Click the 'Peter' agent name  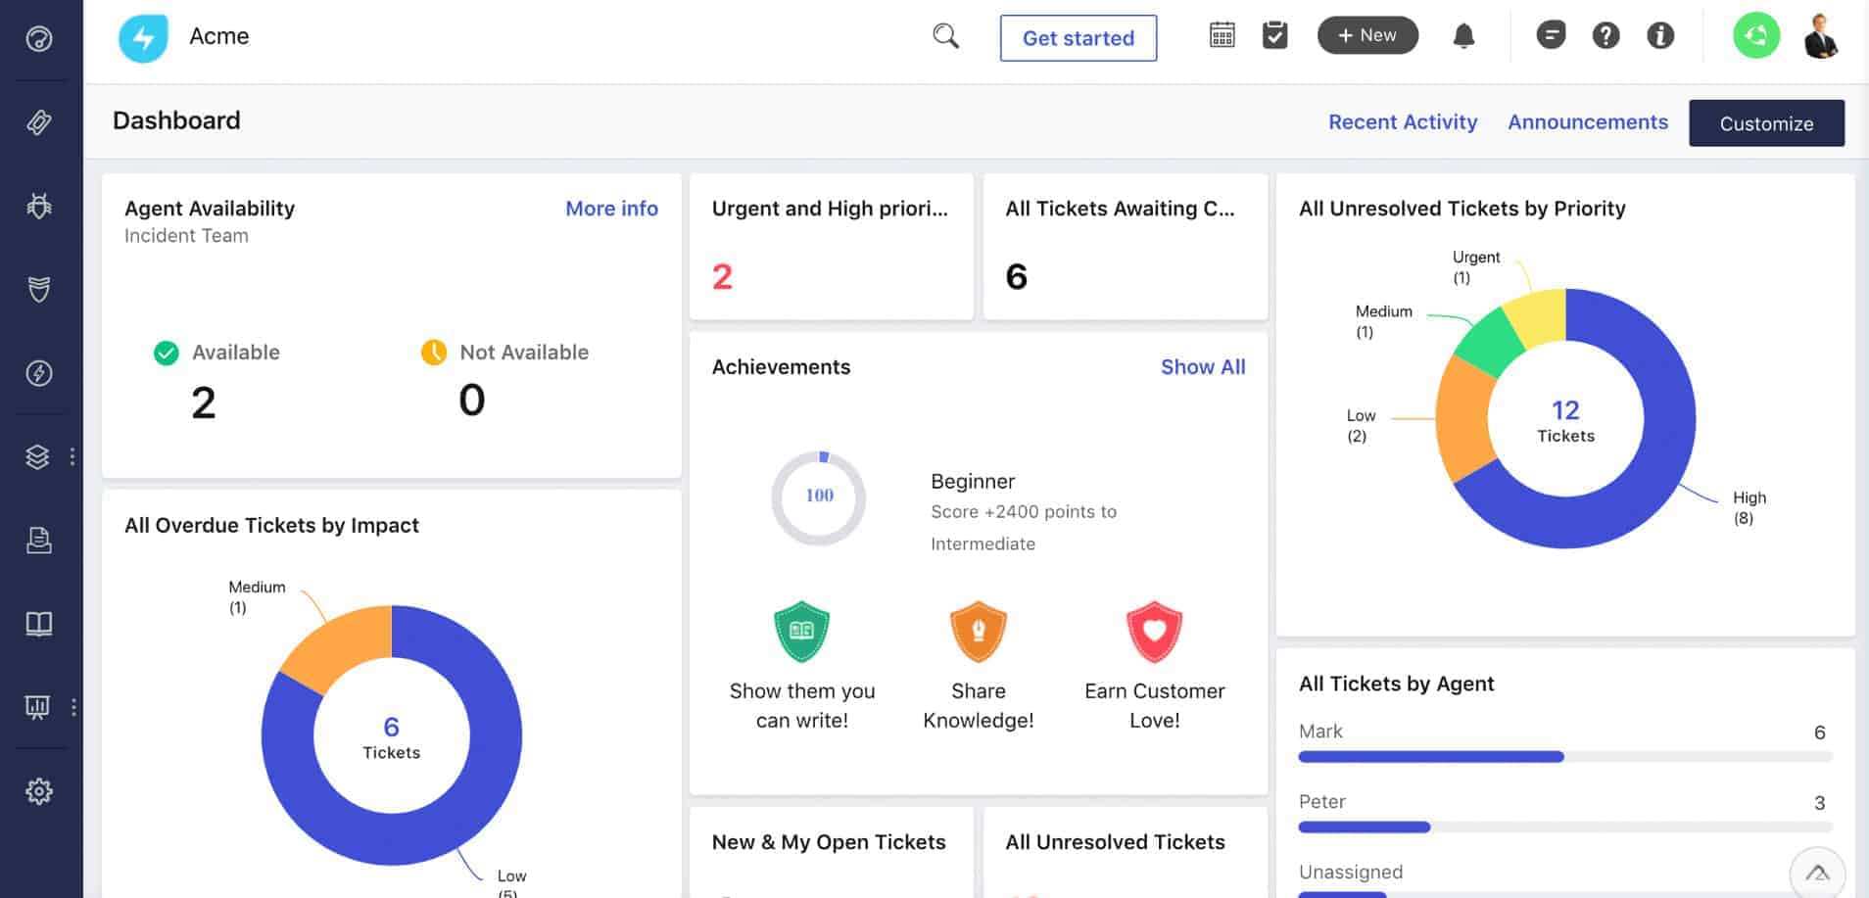(1321, 802)
